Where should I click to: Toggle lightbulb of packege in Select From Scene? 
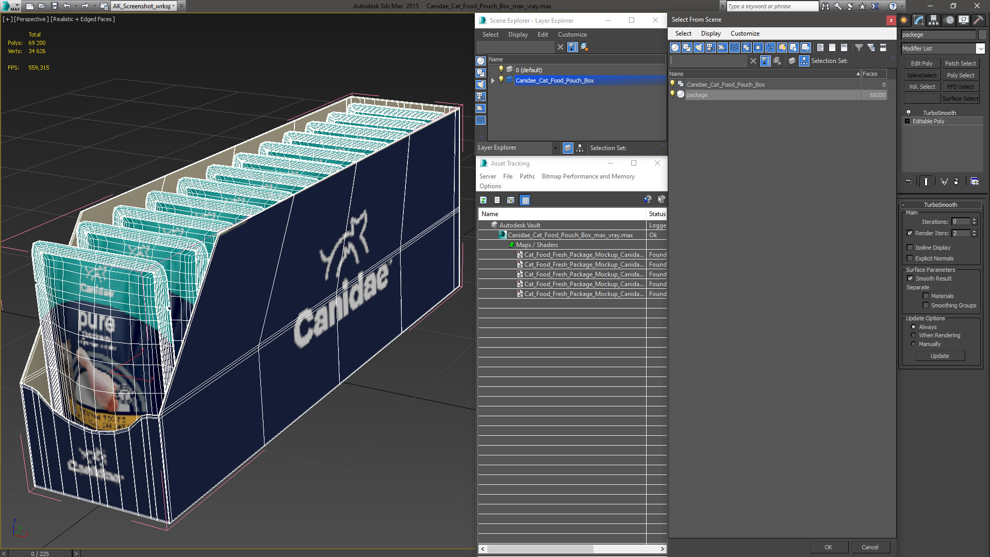pos(672,94)
